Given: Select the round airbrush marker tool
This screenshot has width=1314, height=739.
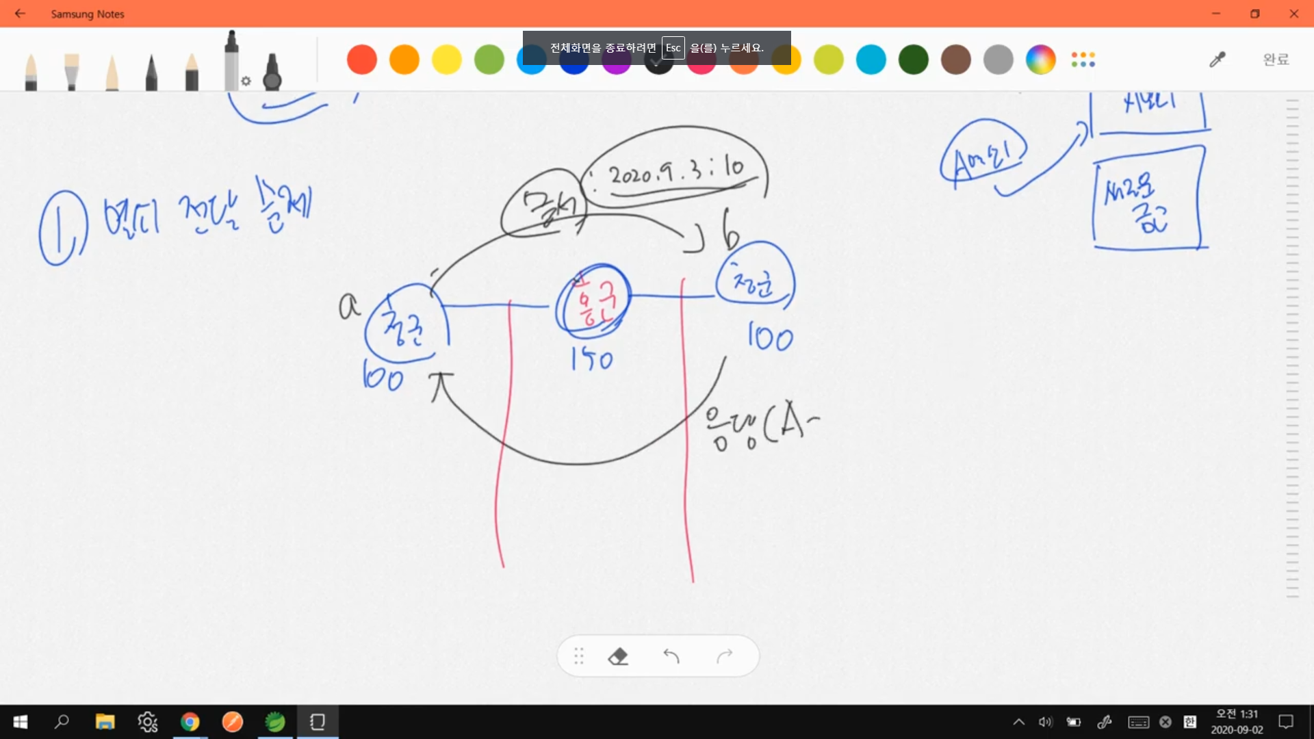Looking at the screenshot, I should point(272,72).
